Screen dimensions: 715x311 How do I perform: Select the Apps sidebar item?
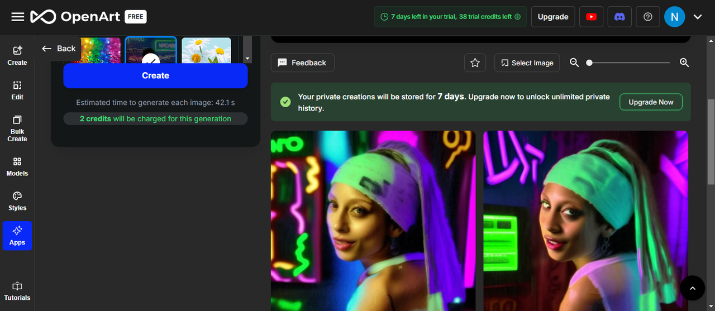17,236
